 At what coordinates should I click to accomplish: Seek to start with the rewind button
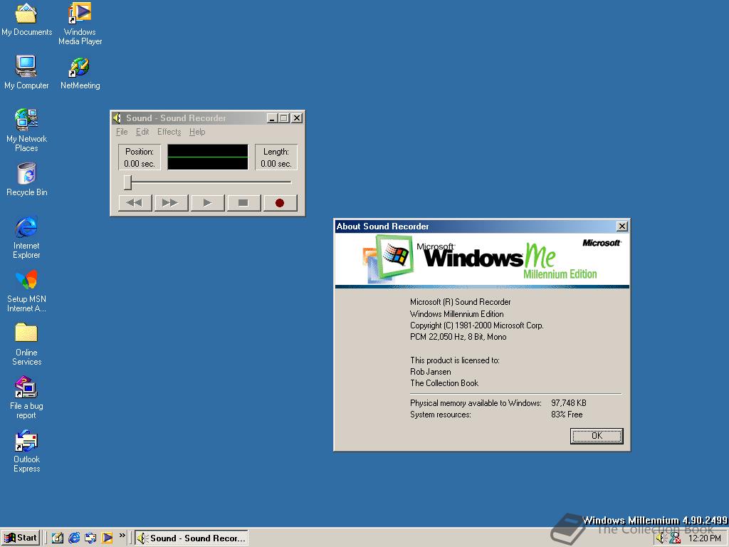[x=135, y=203]
